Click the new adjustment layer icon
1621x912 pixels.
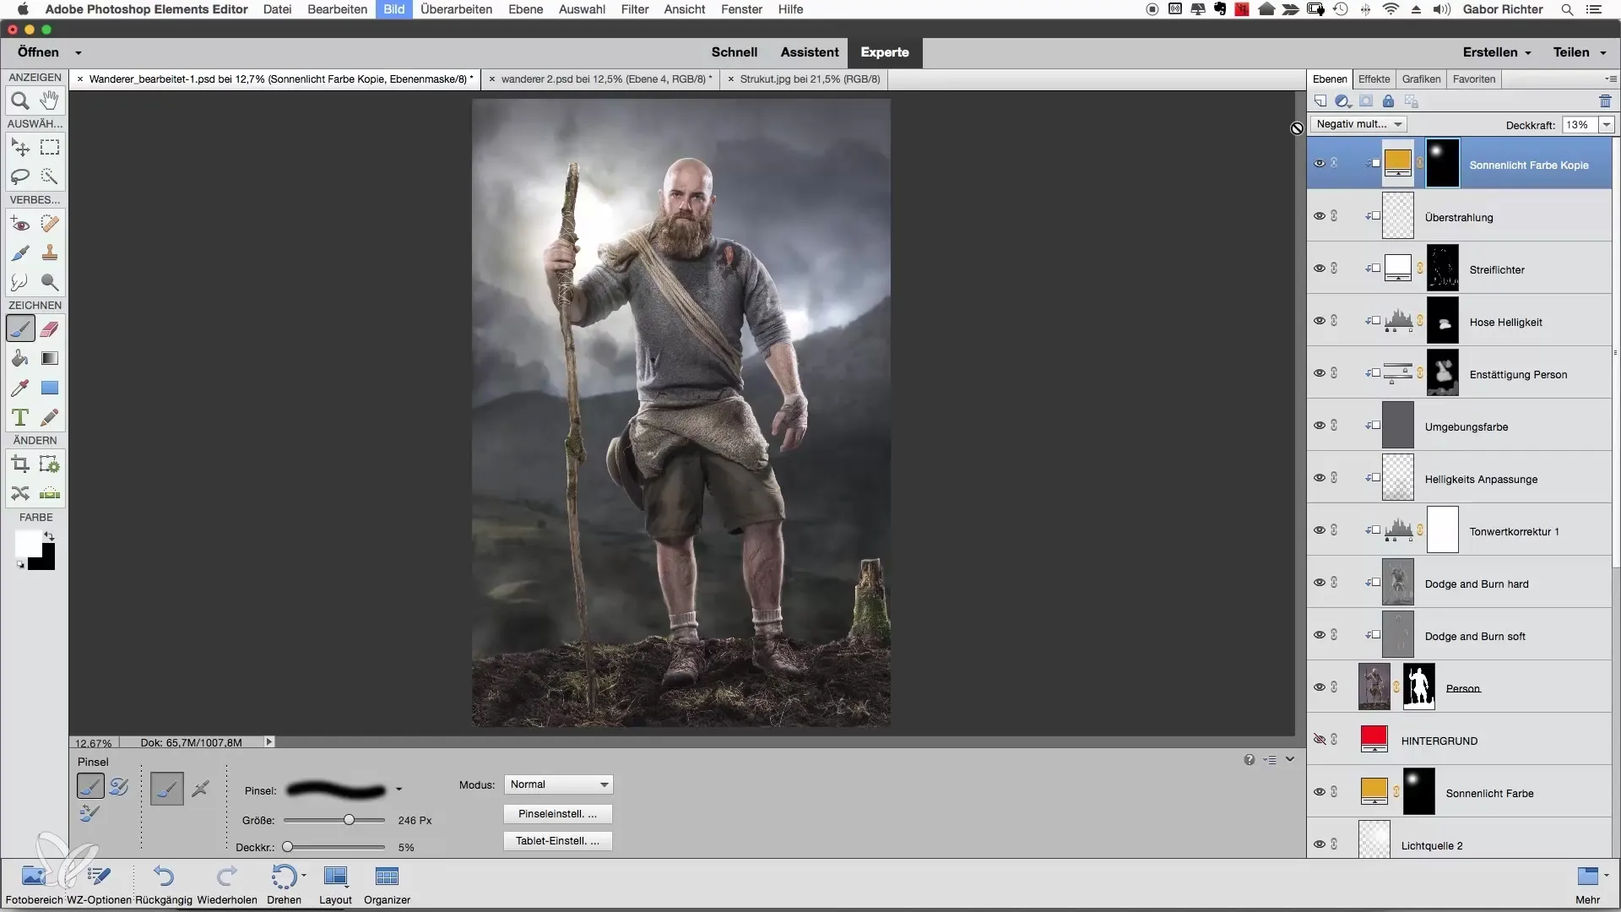click(x=1342, y=101)
